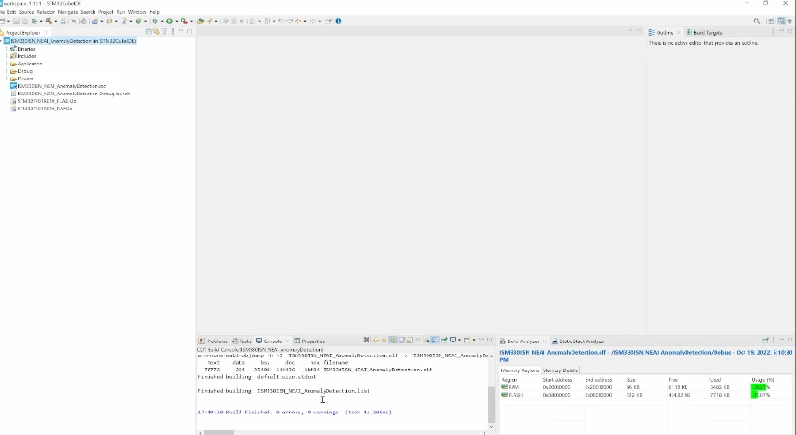Image resolution: width=796 pixels, height=435 pixels.
Task: Expand the Includes tree node
Action: pos(7,56)
